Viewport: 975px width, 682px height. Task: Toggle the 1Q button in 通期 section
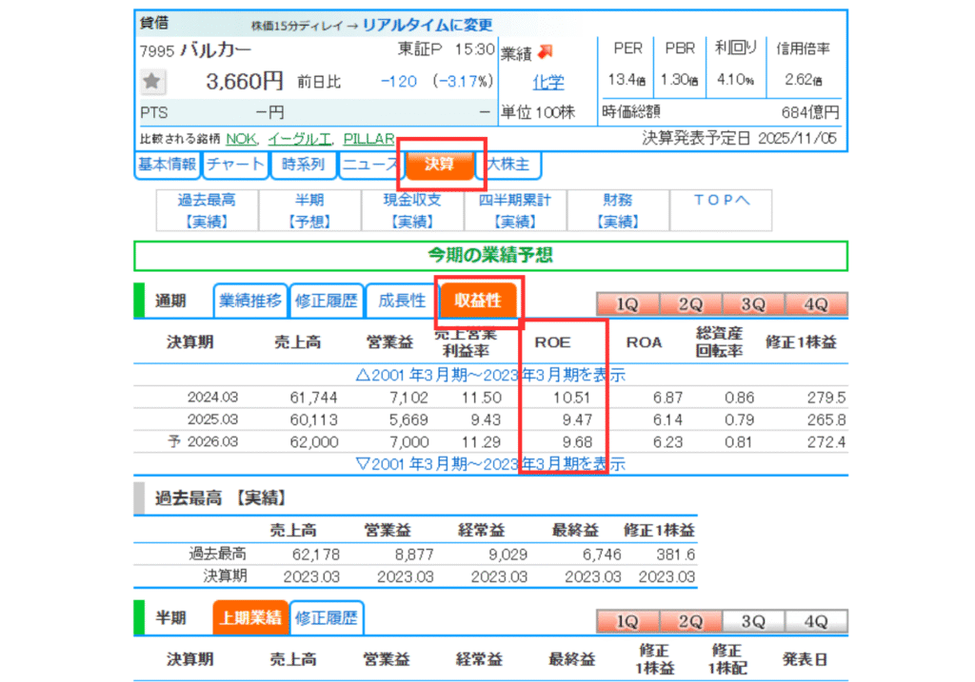tap(627, 304)
